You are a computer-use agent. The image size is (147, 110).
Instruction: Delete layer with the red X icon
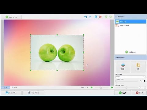pyautogui.click(x=100, y=17)
